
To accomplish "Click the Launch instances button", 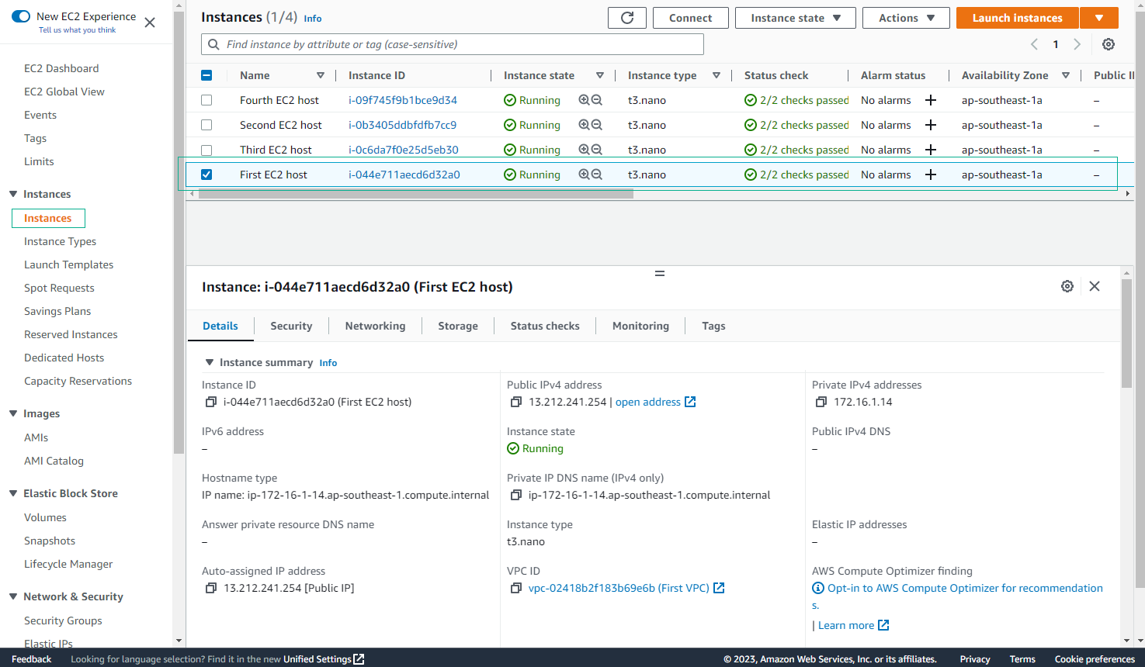I will 1017,18.
